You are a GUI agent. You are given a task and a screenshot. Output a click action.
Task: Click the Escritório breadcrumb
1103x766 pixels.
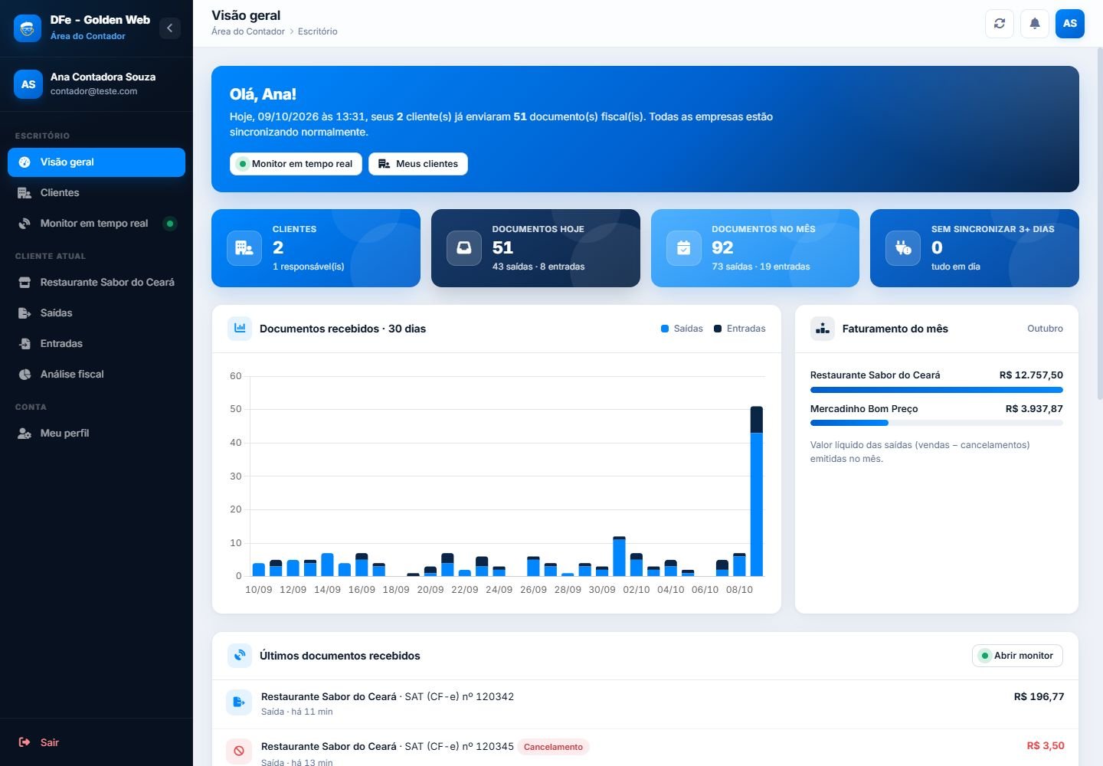[x=318, y=31]
